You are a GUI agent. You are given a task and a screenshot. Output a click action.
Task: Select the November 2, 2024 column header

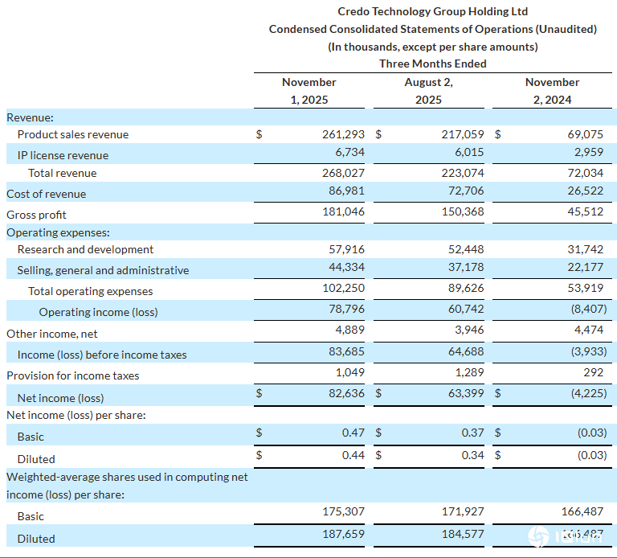click(552, 91)
